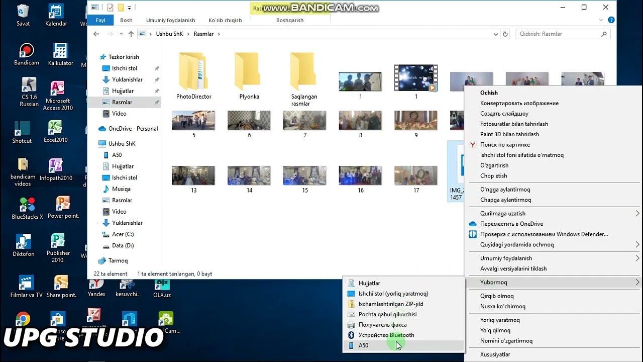Open Kalendar desktop icon
Screen dimensions: 643x362
click(56, 15)
